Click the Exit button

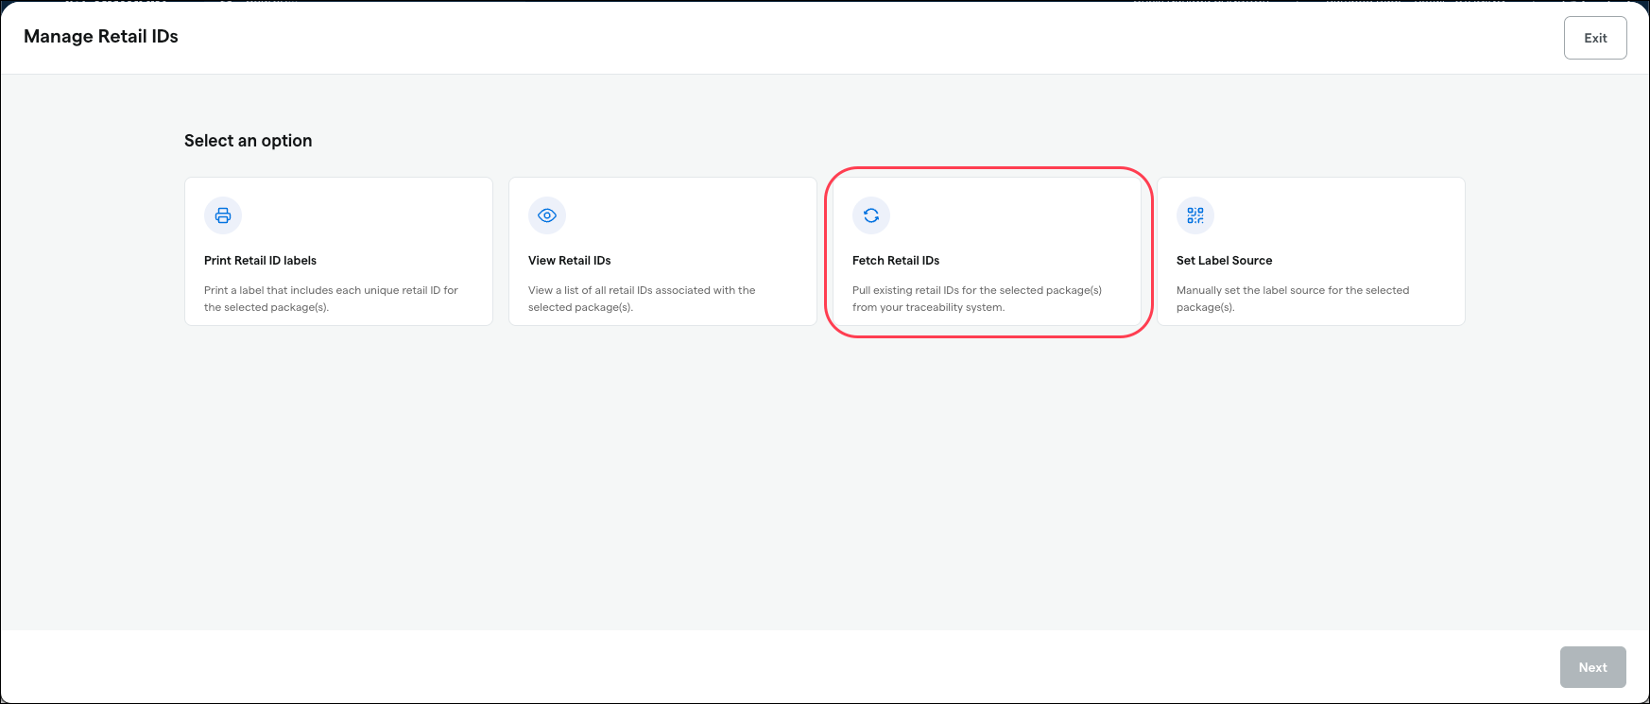pos(1595,38)
